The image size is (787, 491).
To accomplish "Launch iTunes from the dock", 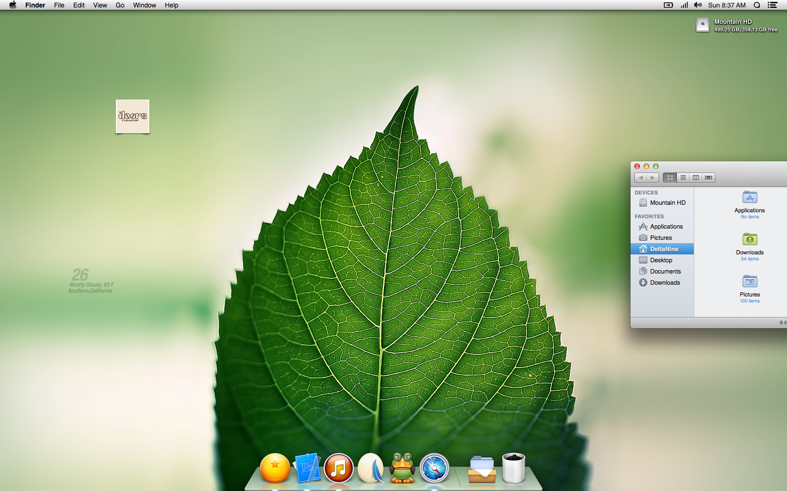I will point(339,468).
